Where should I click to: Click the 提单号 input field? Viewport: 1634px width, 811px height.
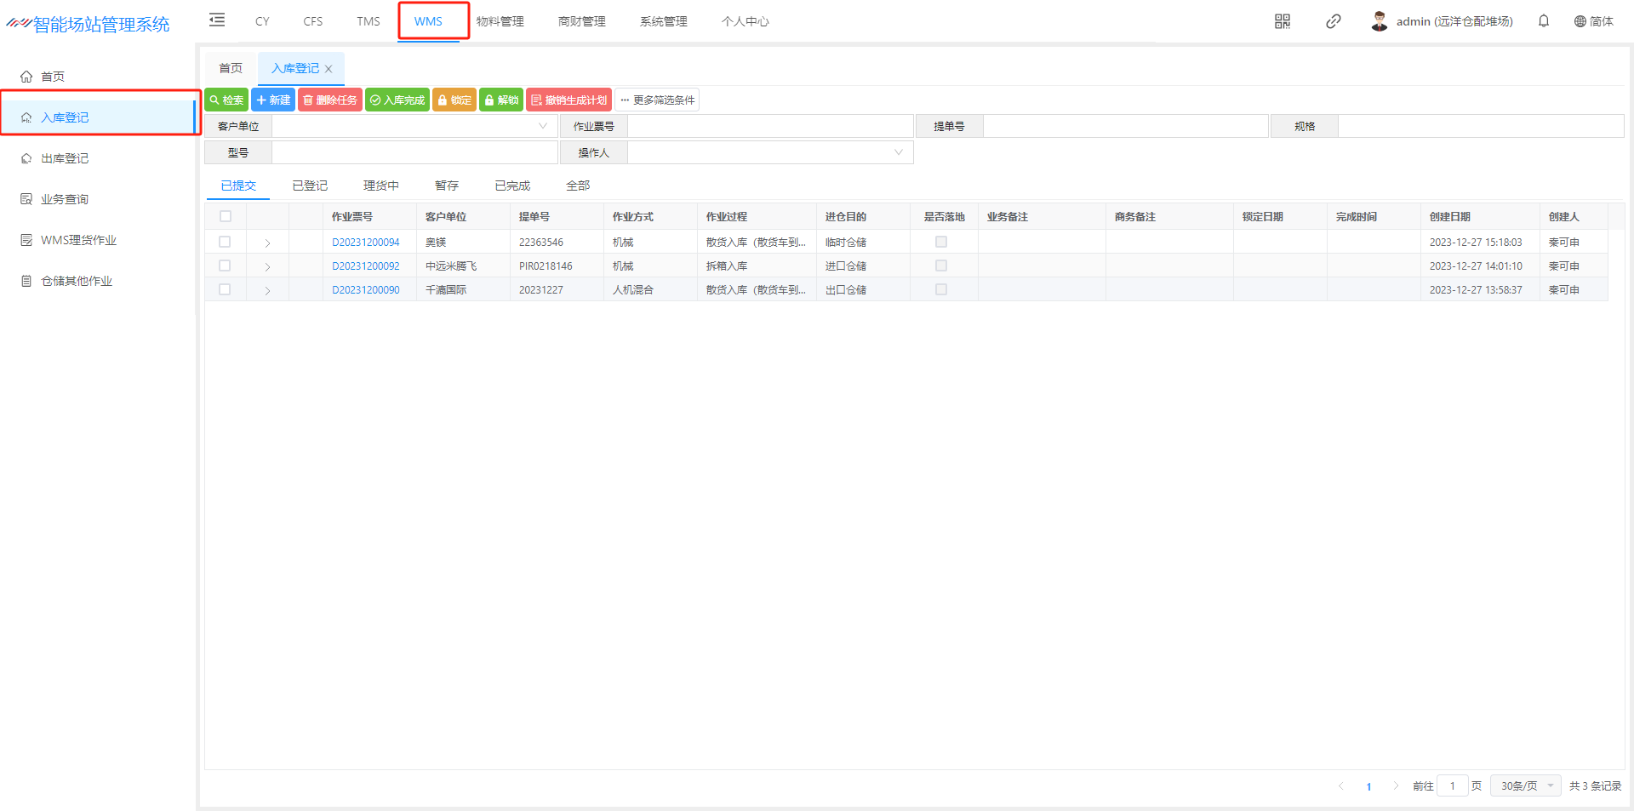1125,126
